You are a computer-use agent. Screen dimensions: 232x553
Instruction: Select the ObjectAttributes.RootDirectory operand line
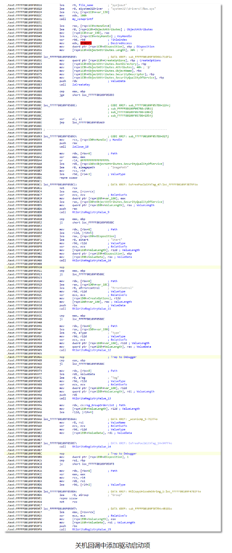click(110, 64)
